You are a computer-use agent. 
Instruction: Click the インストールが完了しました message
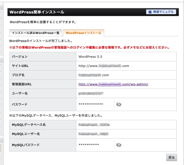click(41, 41)
